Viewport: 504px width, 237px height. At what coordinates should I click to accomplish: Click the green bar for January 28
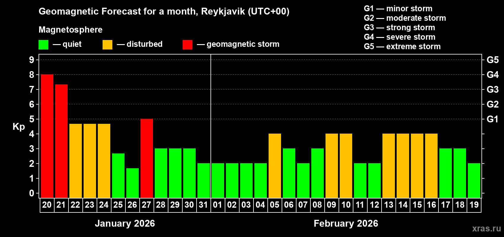point(161,173)
